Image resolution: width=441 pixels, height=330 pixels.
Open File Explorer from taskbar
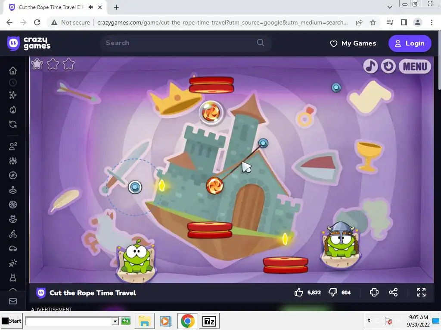pos(145,321)
